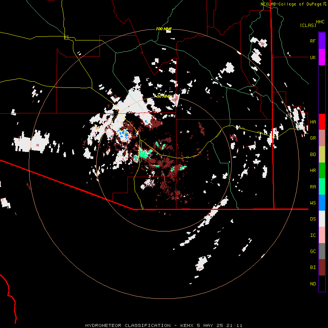
Task: Click the red HA color swatch
Action: pos(322,122)
